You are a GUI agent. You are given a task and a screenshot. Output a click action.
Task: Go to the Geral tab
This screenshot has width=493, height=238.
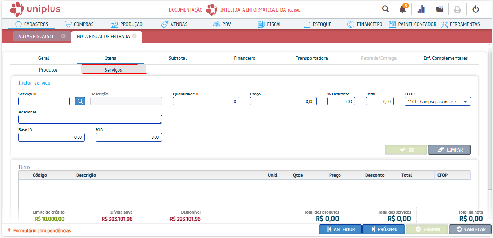43,58
